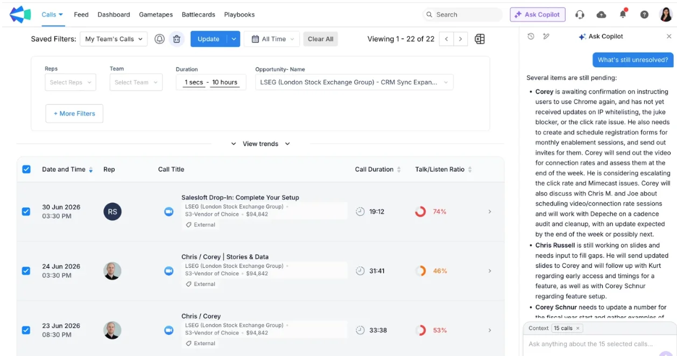Uncheck the 23 Jun 2026 call checkbox

[26, 330]
